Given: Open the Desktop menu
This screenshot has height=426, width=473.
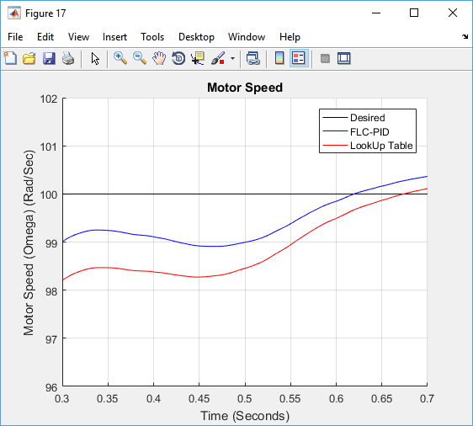Looking at the screenshot, I should (x=196, y=37).
